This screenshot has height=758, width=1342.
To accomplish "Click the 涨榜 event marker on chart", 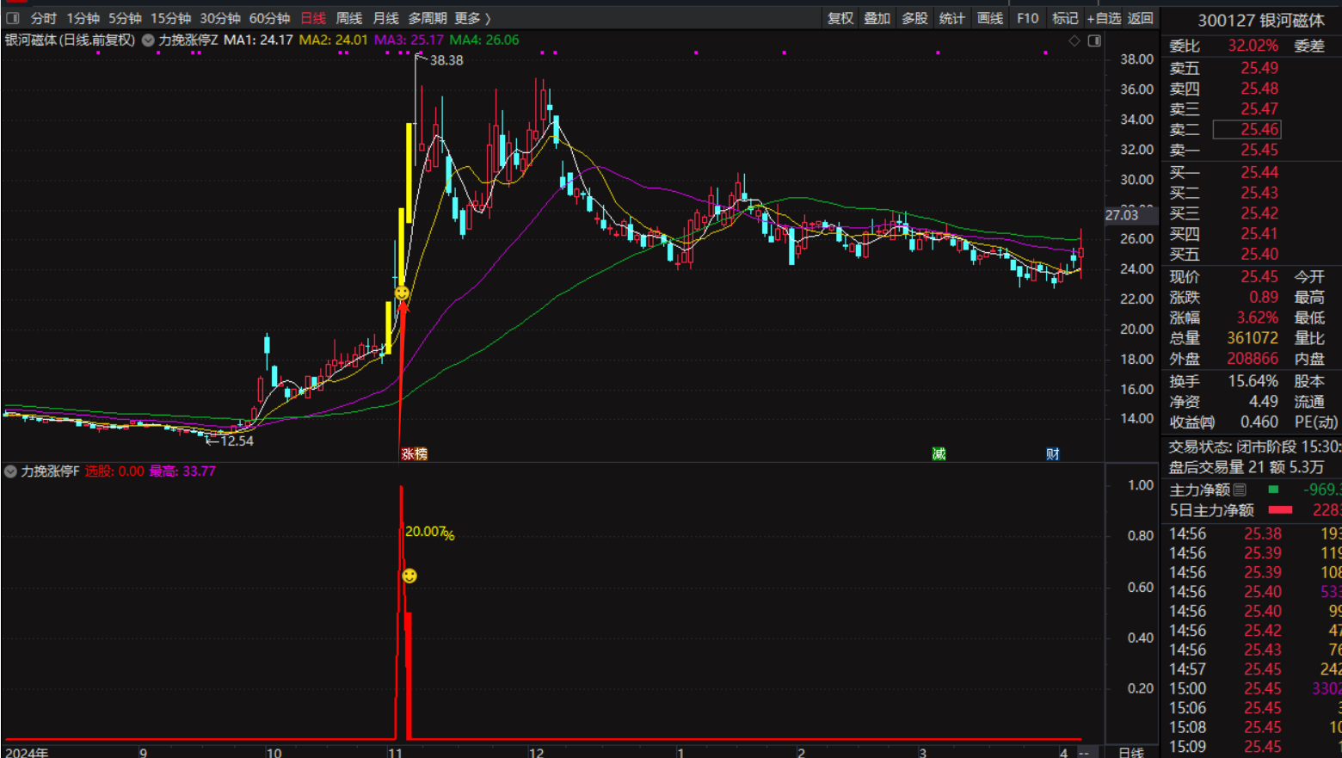I will click(414, 453).
